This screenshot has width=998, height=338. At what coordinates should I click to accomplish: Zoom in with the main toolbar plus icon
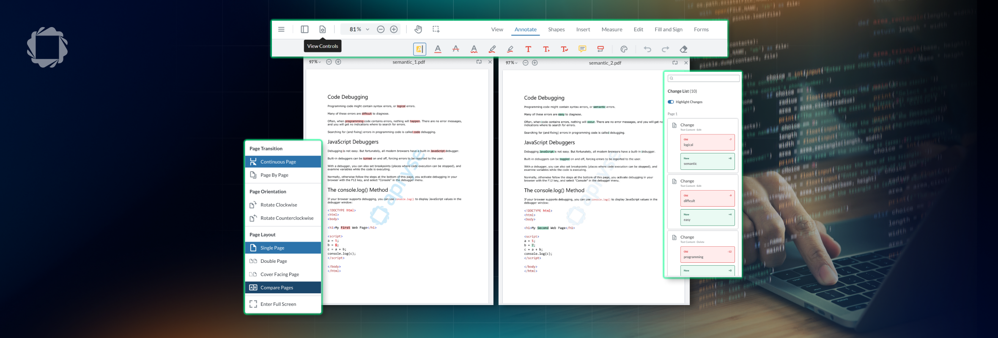tap(394, 29)
